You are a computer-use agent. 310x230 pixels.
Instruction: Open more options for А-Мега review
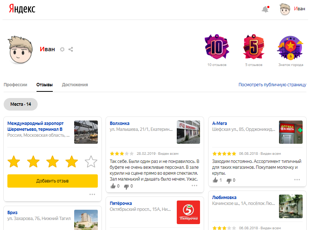(297, 180)
